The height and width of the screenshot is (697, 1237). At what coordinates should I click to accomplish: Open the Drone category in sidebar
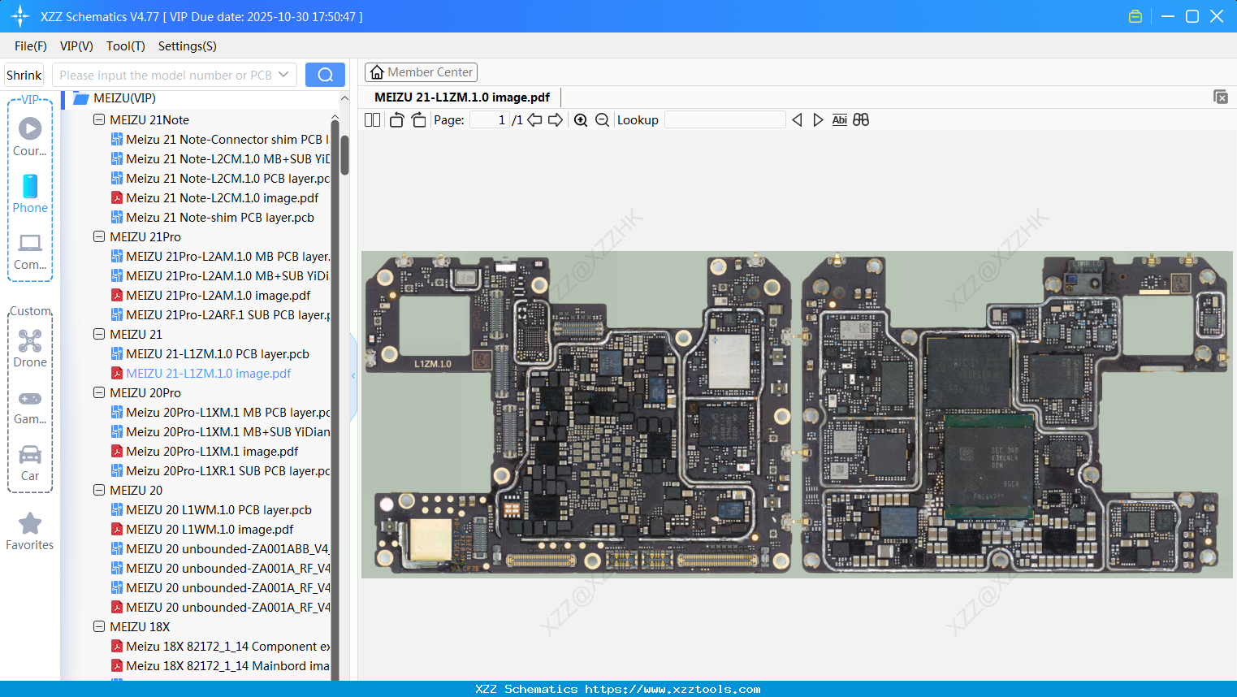[30, 348]
